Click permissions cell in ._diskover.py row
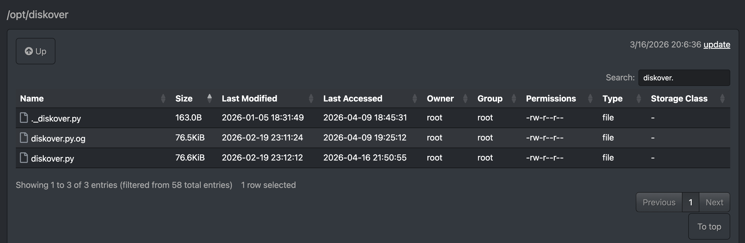The width and height of the screenshot is (745, 243). click(x=545, y=118)
